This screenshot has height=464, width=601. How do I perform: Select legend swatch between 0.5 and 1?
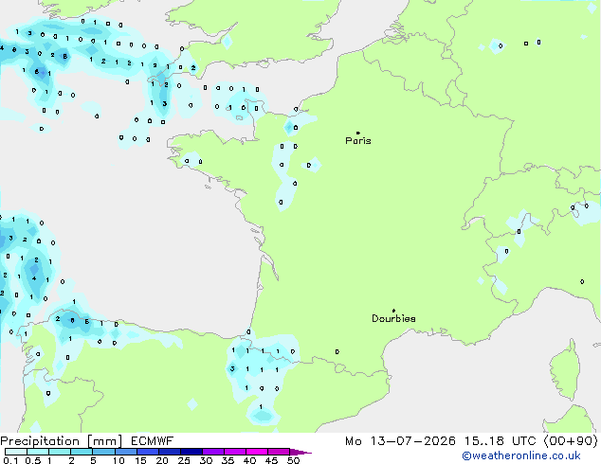pos(38,452)
